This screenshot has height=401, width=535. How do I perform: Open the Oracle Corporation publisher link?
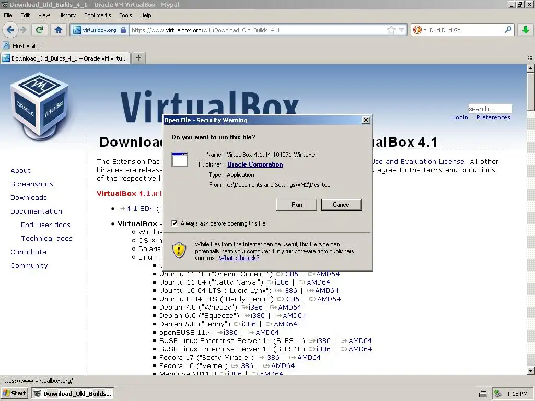(x=255, y=164)
